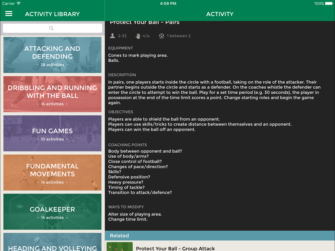Tap 'Changes of pace/direction?' line
Screen dimensions: 335x251
138,167
